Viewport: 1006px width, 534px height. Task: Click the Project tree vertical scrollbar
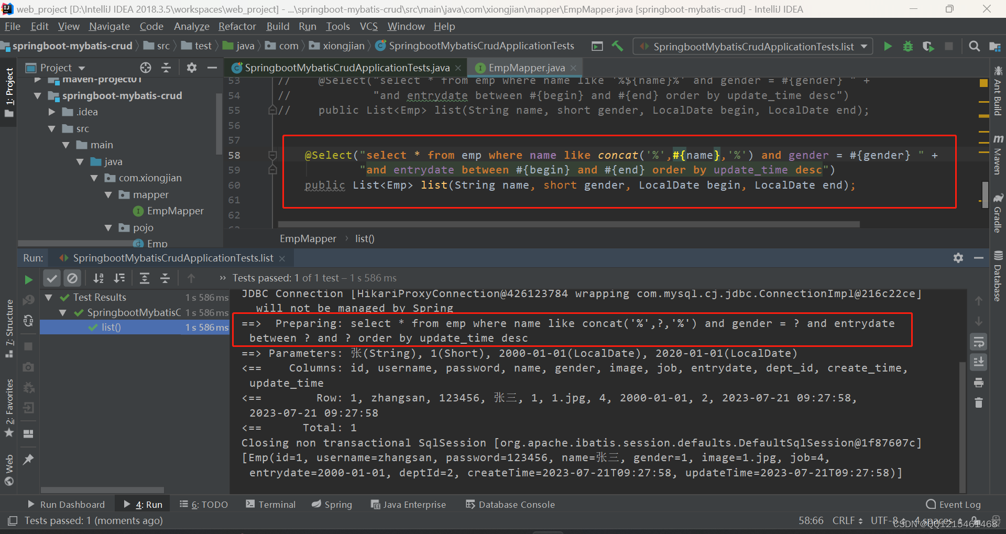pos(219,124)
